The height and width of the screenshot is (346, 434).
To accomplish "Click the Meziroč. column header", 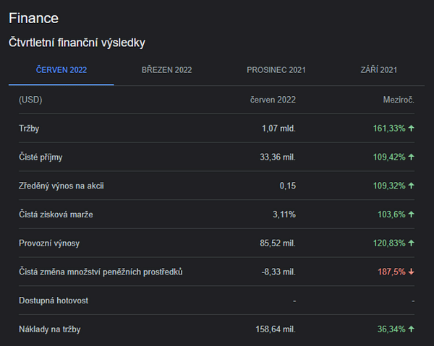I will [x=399, y=100].
